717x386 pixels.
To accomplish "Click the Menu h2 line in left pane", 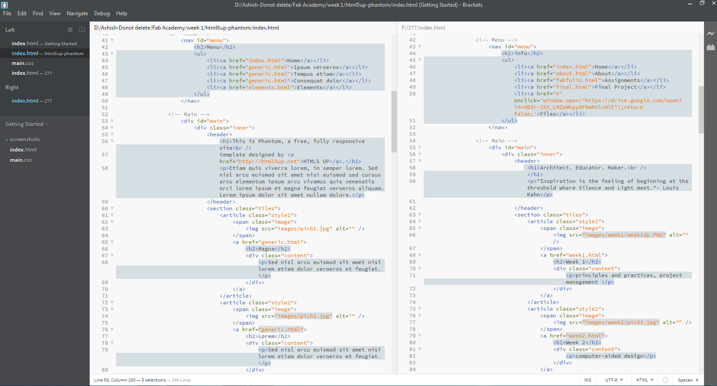I will [215, 47].
